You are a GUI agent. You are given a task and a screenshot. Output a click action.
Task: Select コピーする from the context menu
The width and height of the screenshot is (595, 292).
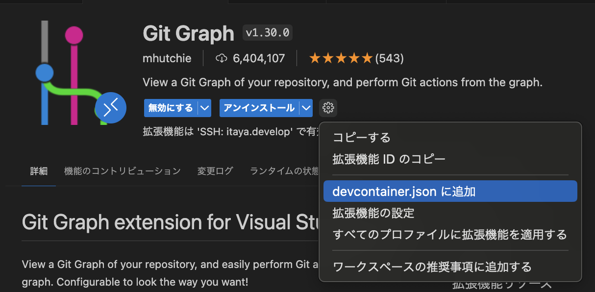362,138
